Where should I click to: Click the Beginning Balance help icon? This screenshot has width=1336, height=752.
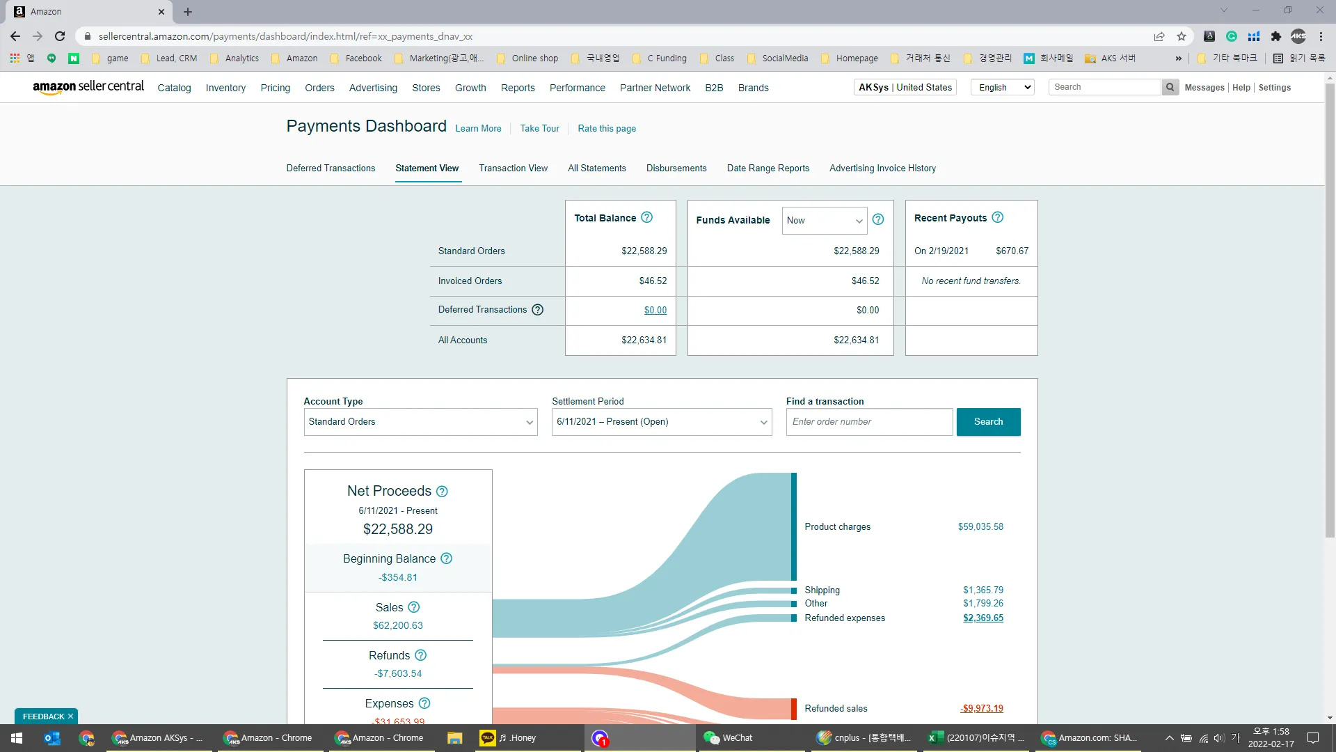[447, 558]
